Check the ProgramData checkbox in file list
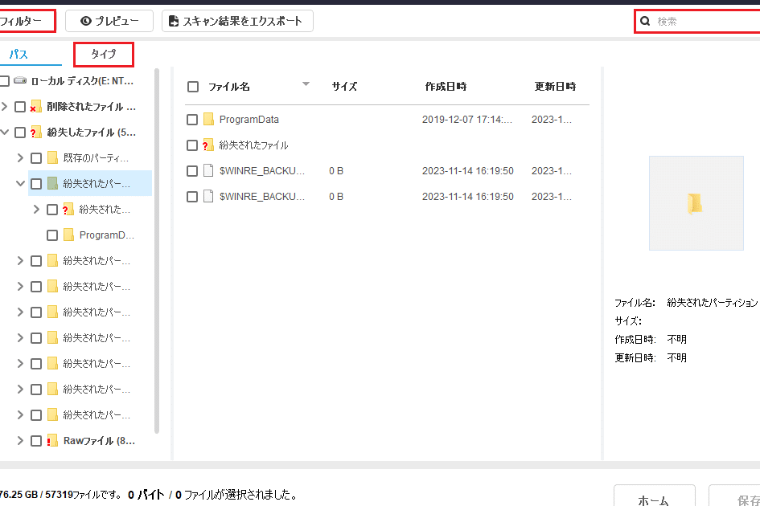 tap(192, 120)
